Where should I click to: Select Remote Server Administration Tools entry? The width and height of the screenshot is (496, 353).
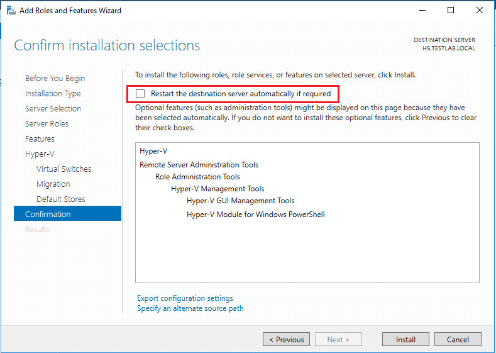click(199, 165)
